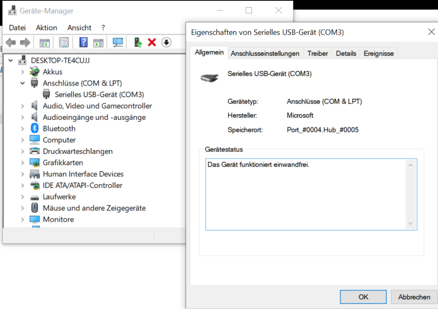Switch to the Treiber tab
The width and height of the screenshot is (438, 309).
coord(317,53)
